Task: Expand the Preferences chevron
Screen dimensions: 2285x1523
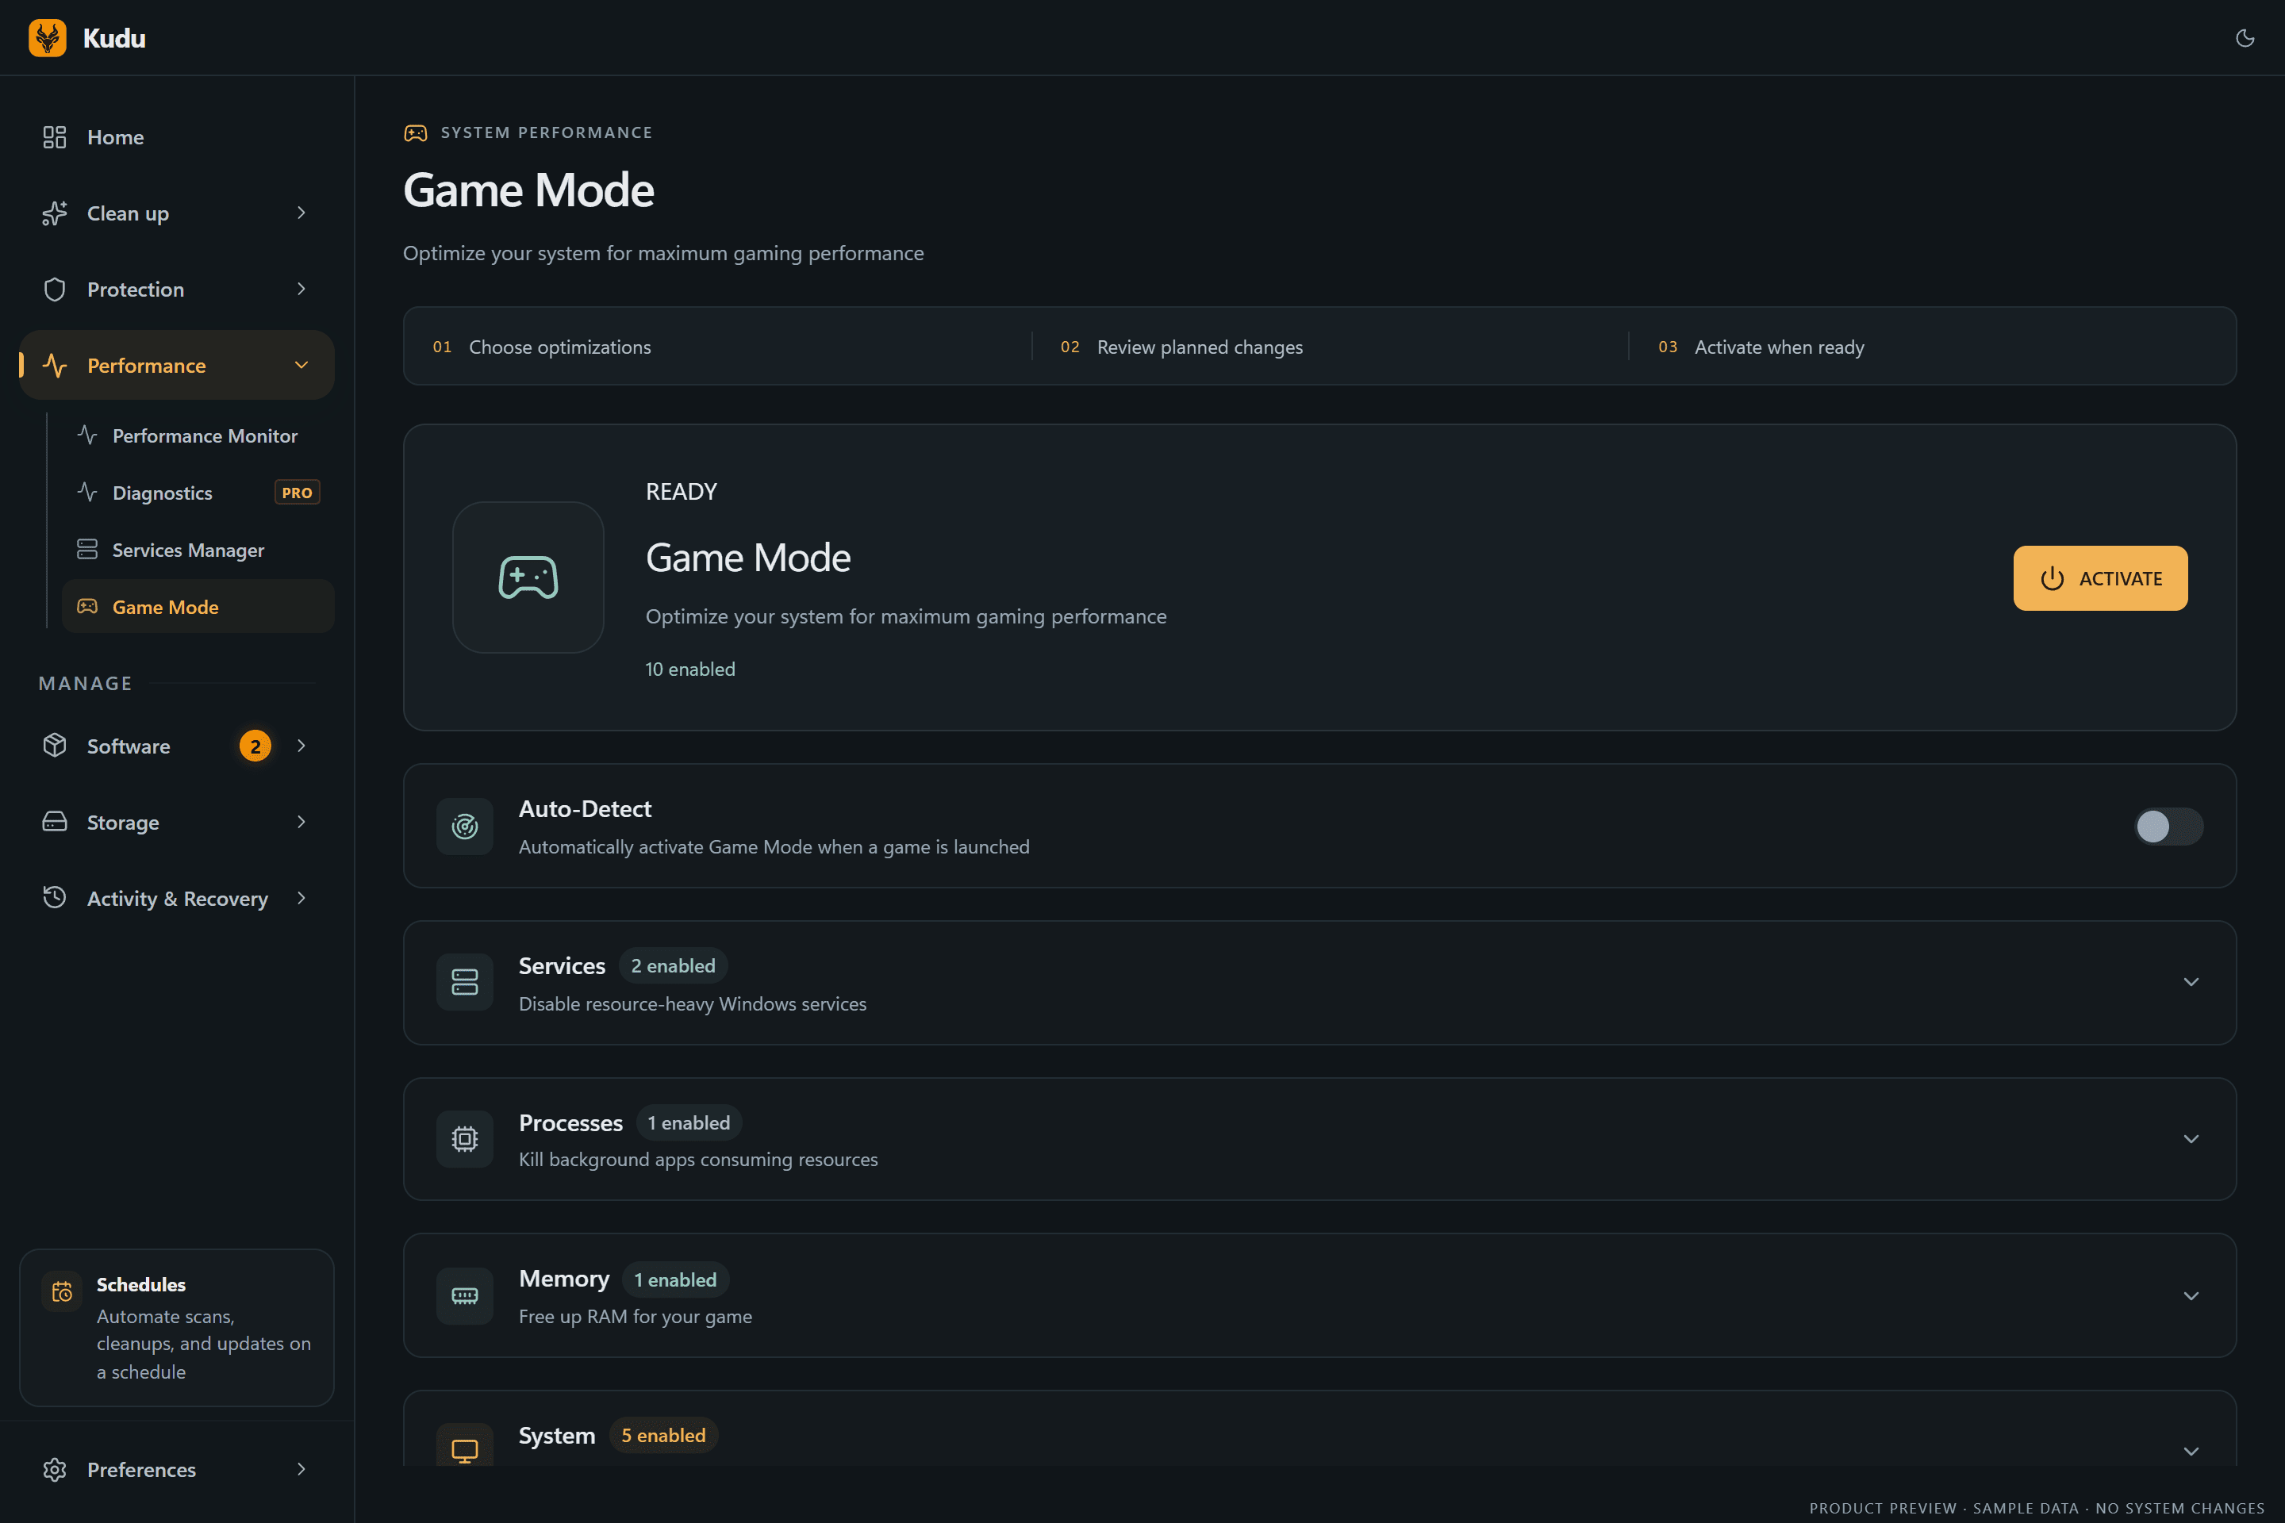Action: [301, 1468]
